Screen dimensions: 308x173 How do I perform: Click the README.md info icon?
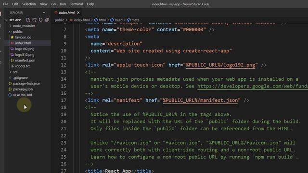coord(10,95)
